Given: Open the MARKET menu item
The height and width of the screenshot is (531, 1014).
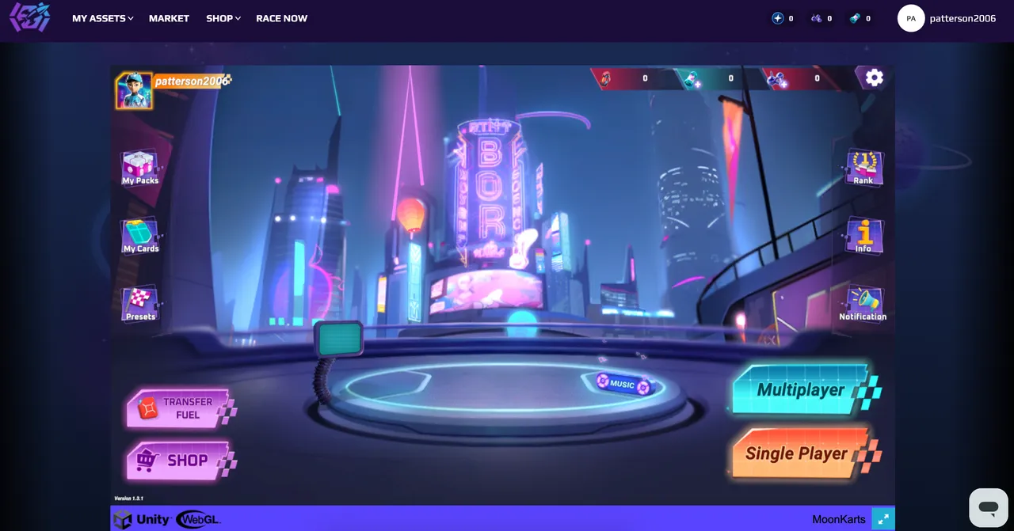Looking at the screenshot, I should pos(169,18).
